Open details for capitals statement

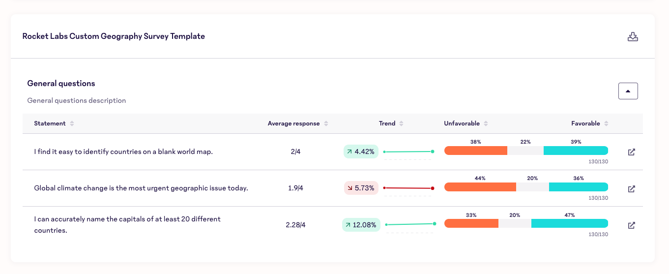coord(632,225)
